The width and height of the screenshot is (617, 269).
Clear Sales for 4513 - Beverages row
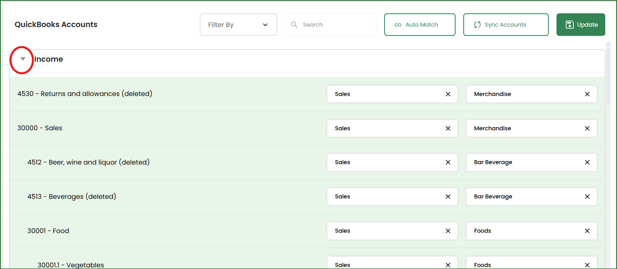pos(448,196)
